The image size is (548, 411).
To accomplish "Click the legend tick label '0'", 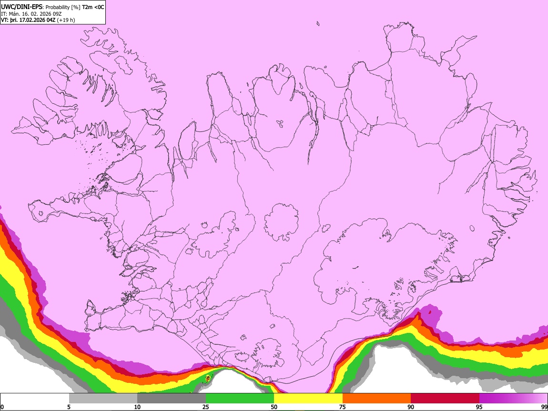I will click(x=2, y=407).
